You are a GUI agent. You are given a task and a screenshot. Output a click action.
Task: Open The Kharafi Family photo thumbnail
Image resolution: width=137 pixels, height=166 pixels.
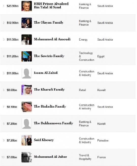pyautogui.click(x=27, y=90)
